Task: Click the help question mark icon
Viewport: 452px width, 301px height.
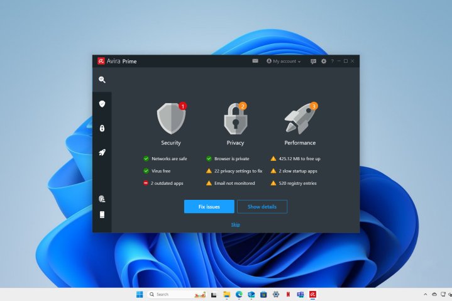Action: coord(332,62)
